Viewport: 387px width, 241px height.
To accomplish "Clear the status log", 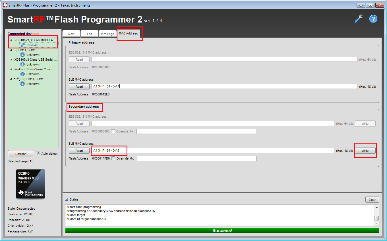I will click(x=372, y=200).
